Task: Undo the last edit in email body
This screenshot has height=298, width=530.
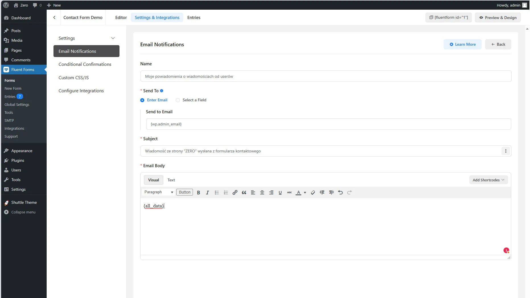Action: tap(340, 192)
